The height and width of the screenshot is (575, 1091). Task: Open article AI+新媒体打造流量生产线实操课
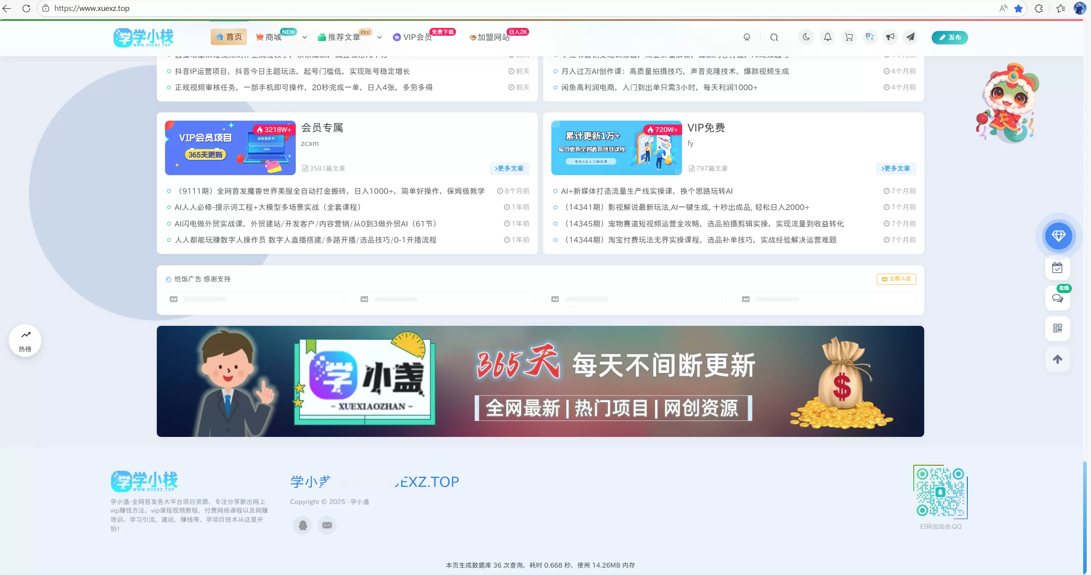click(647, 191)
